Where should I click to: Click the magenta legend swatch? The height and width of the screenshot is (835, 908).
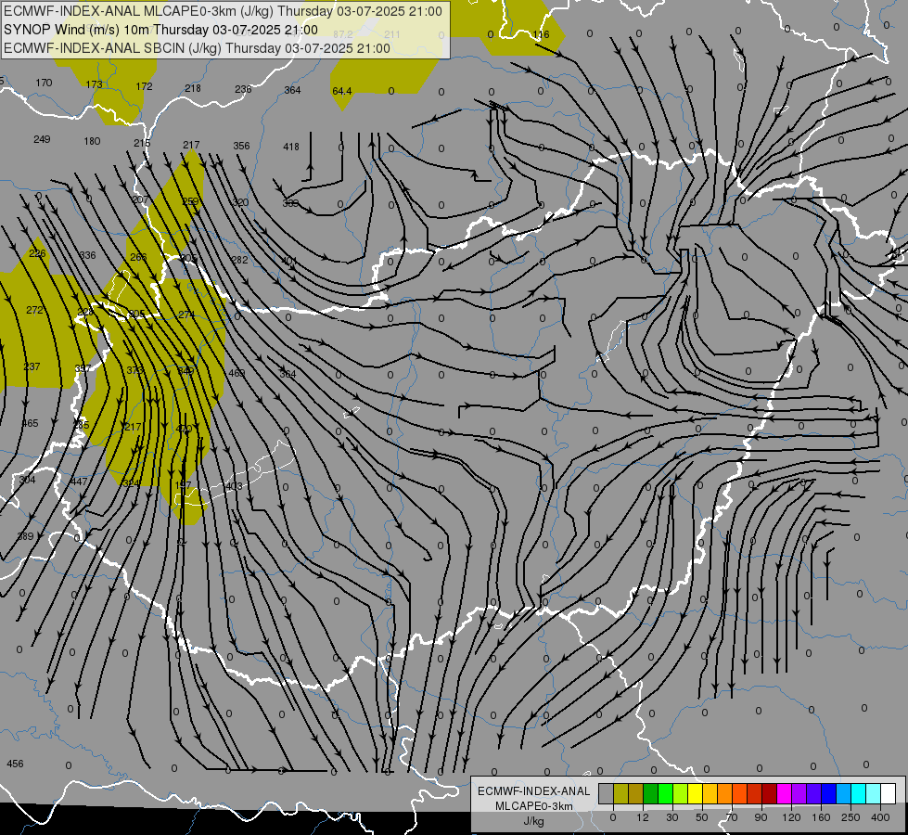pyautogui.click(x=785, y=793)
